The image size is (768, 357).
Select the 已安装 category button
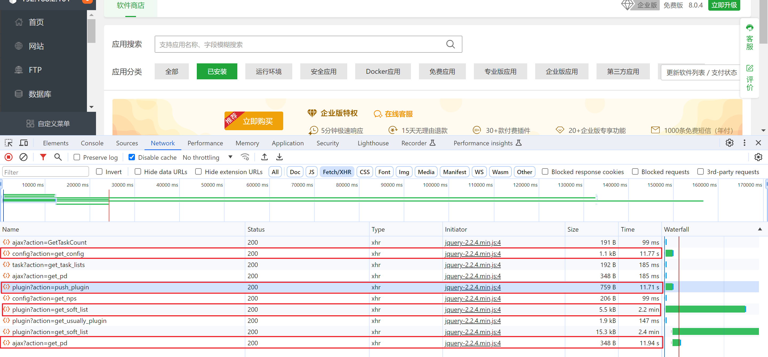217,71
